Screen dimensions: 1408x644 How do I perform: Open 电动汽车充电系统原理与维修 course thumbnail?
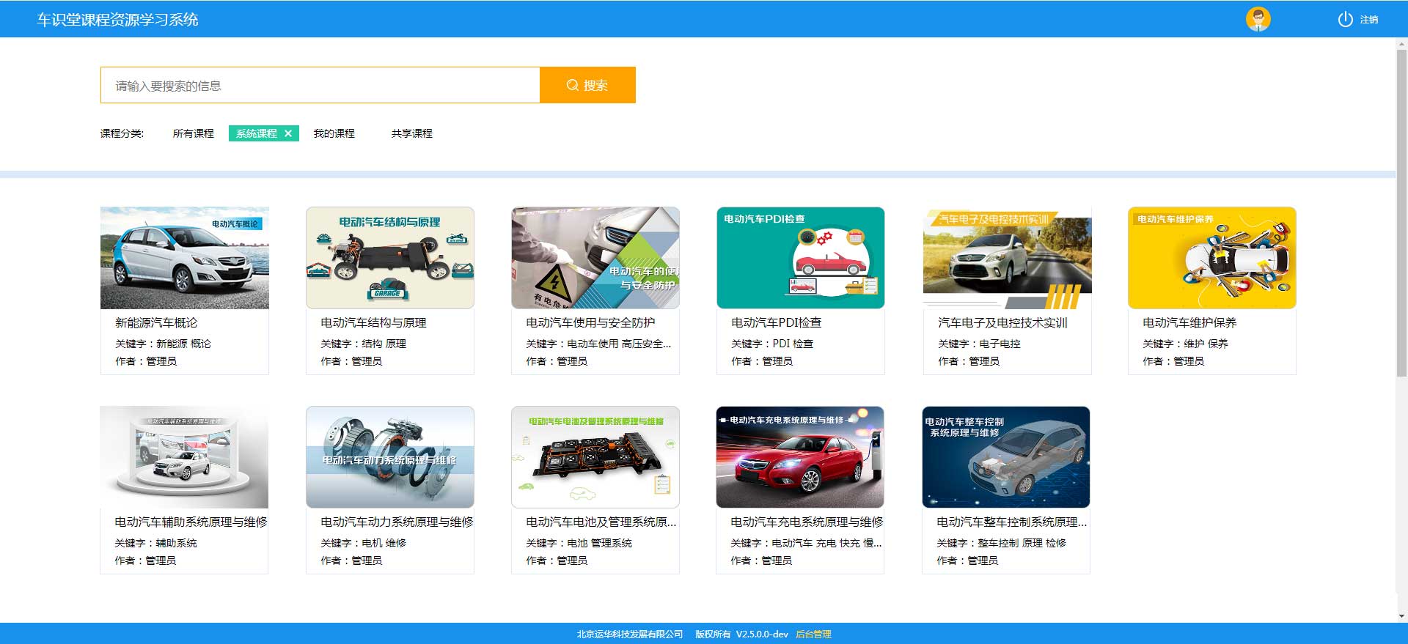(799, 457)
